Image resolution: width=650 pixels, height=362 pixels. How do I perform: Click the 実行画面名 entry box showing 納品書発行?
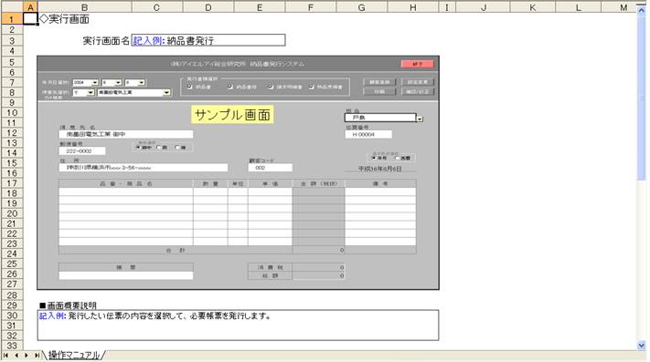[x=208, y=40]
